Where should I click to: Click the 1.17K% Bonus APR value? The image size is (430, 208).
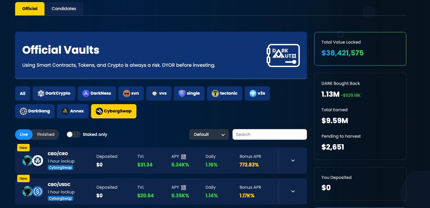(x=247, y=195)
